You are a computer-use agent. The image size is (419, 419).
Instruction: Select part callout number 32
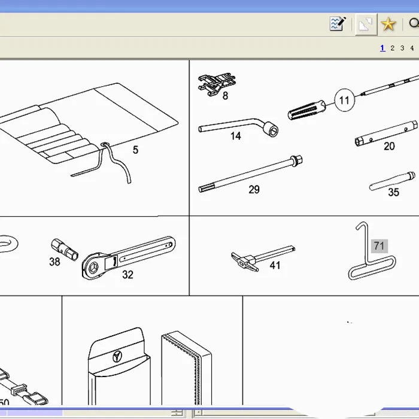click(127, 274)
